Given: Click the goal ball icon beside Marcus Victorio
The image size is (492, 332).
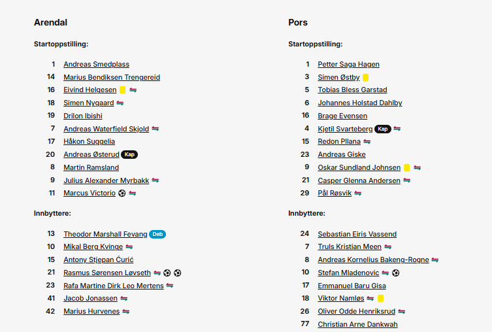Looking at the screenshot, I should coord(122,193).
